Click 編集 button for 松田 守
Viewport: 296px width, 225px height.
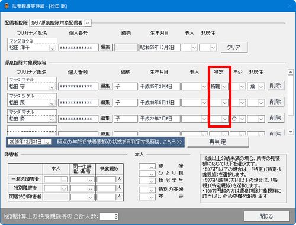click(105, 86)
